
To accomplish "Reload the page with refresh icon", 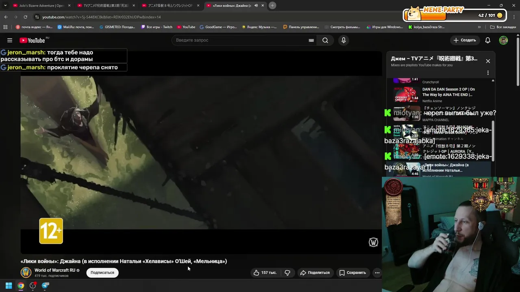I will tap(25, 17).
